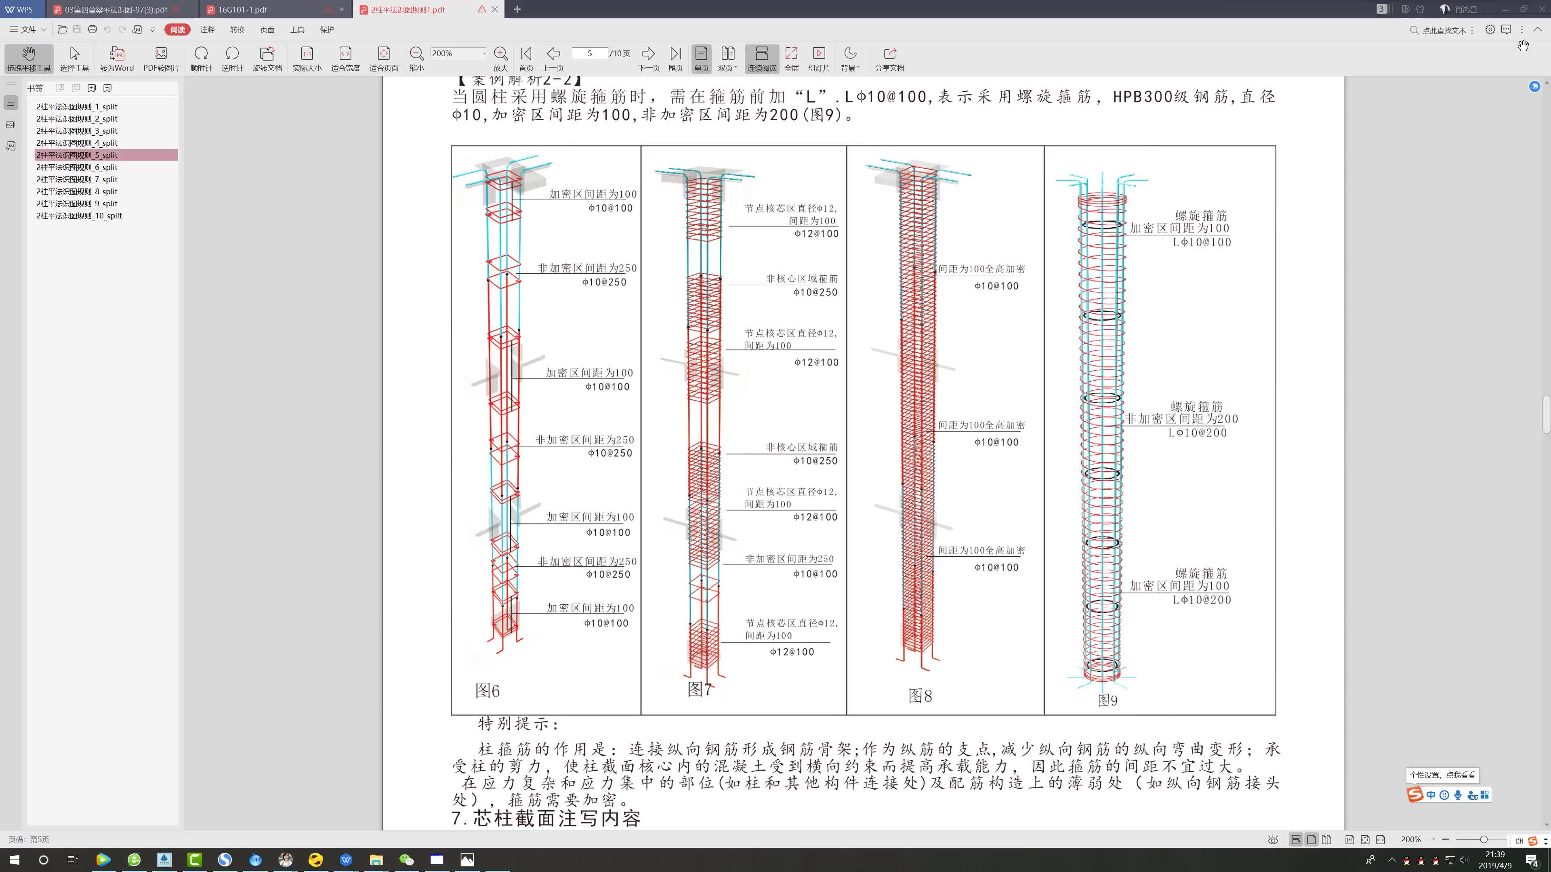Open the 注释 annotation menu

pos(207,29)
